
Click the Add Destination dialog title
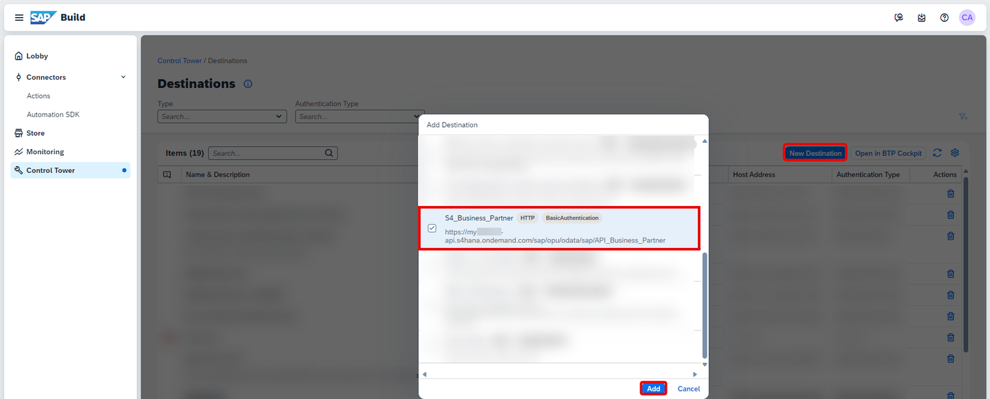(x=452, y=125)
